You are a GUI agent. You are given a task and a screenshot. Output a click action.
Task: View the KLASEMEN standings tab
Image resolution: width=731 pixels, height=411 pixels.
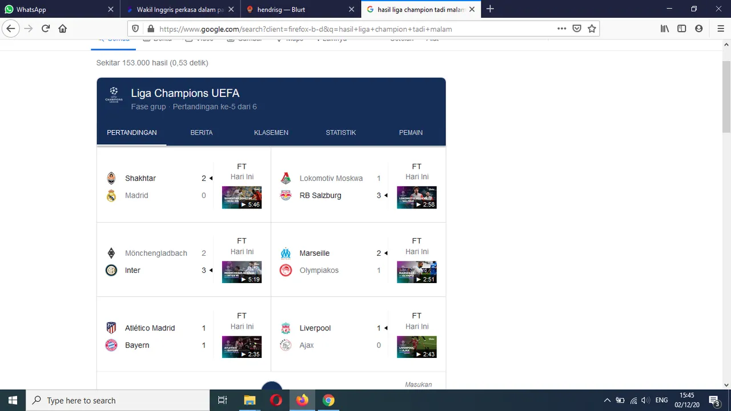[x=271, y=132]
